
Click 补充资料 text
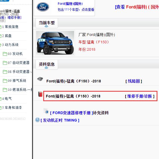(101, 113)
